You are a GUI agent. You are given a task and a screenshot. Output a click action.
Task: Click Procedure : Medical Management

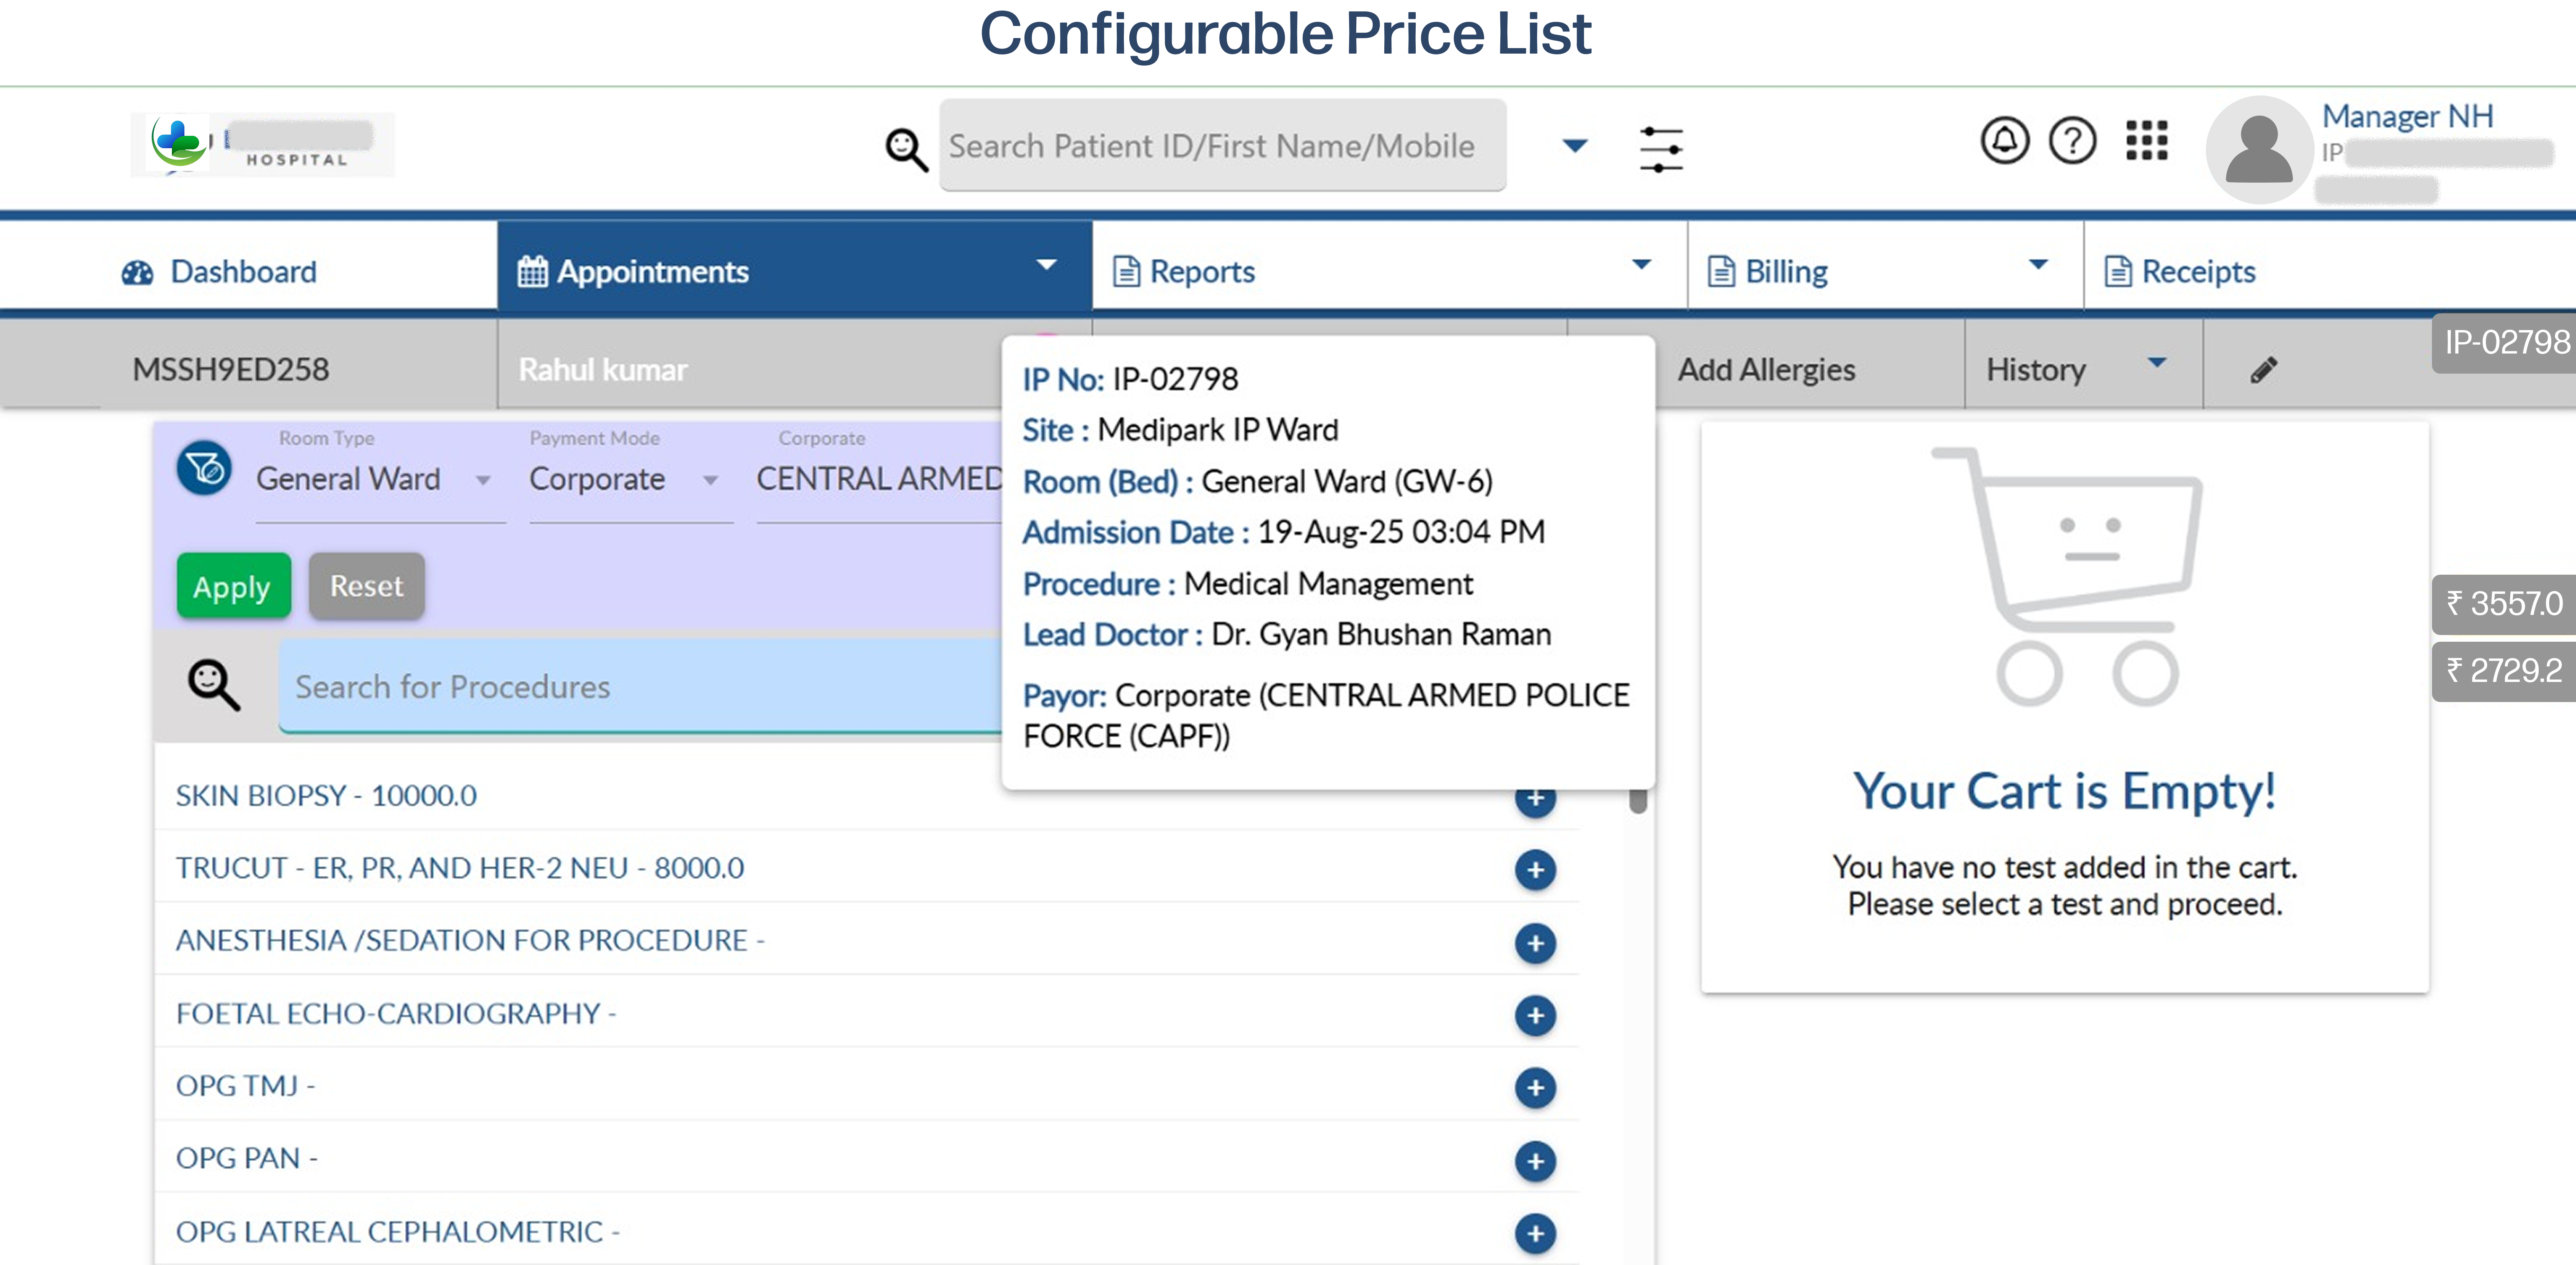click(x=1247, y=583)
